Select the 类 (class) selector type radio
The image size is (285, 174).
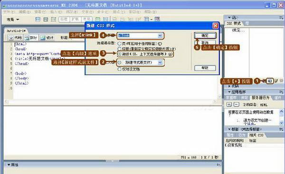coord(119,44)
